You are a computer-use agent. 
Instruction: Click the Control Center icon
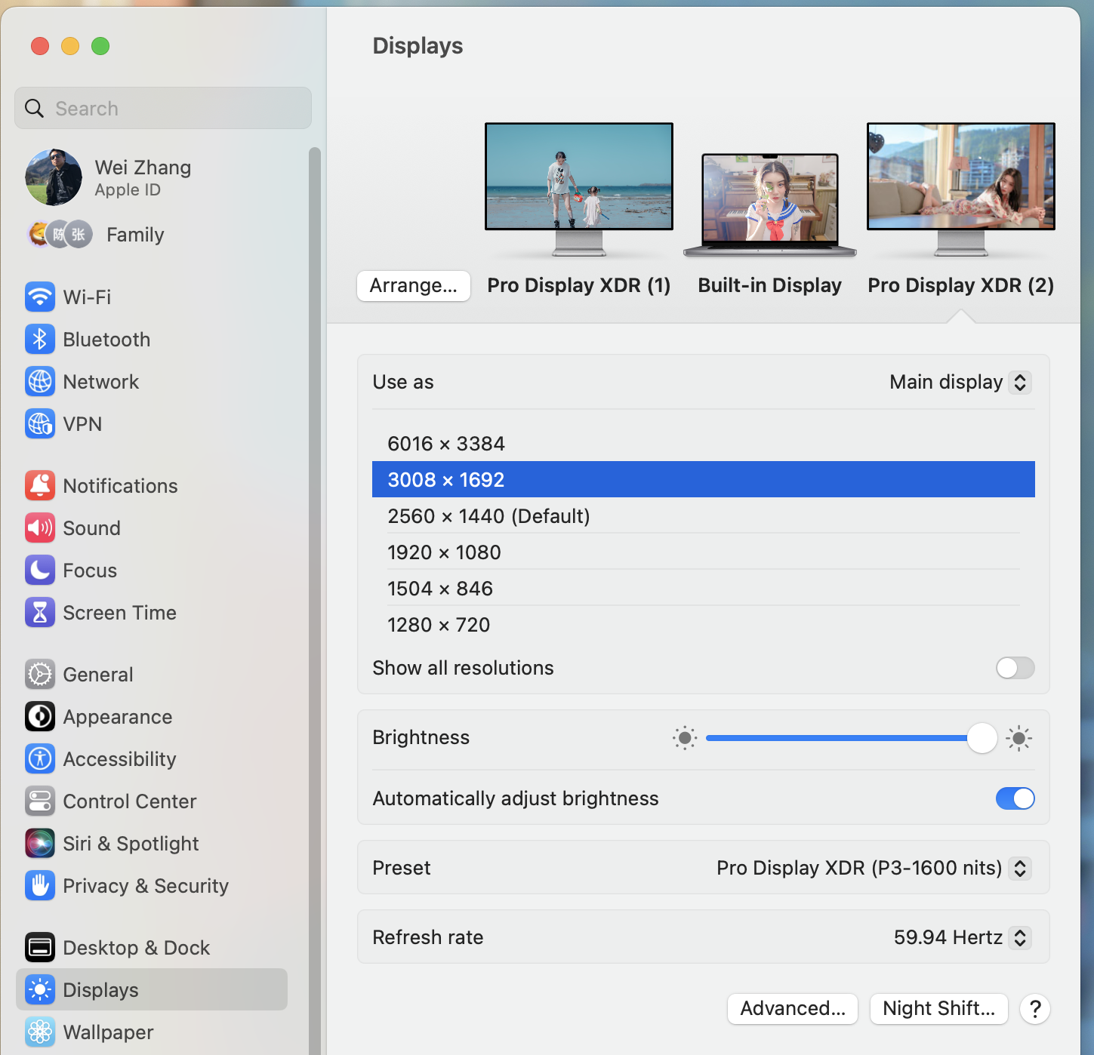pos(40,801)
